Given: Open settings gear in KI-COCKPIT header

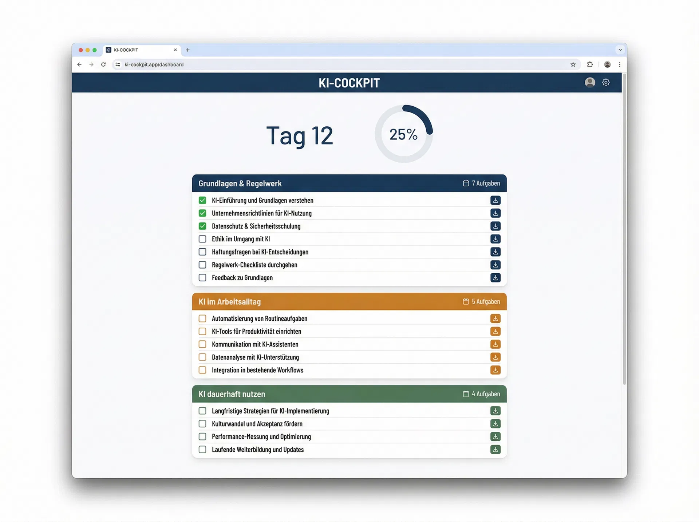Looking at the screenshot, I should point(606,83).
